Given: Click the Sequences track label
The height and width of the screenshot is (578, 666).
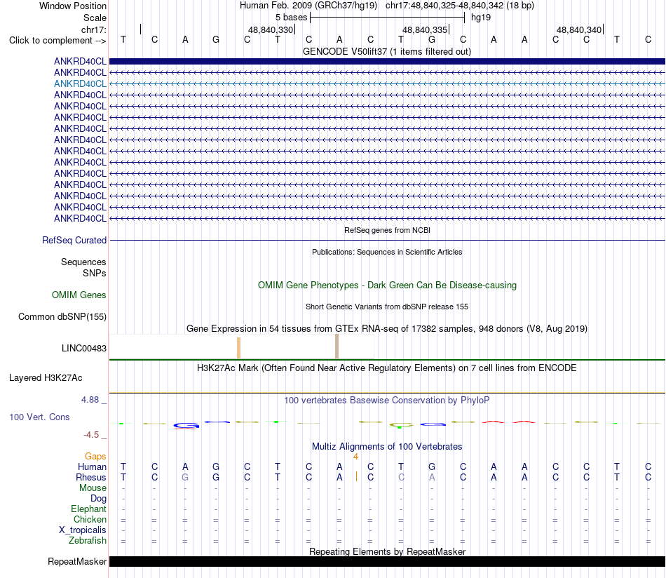Looking at the screenshot, I should coord(83,262).
